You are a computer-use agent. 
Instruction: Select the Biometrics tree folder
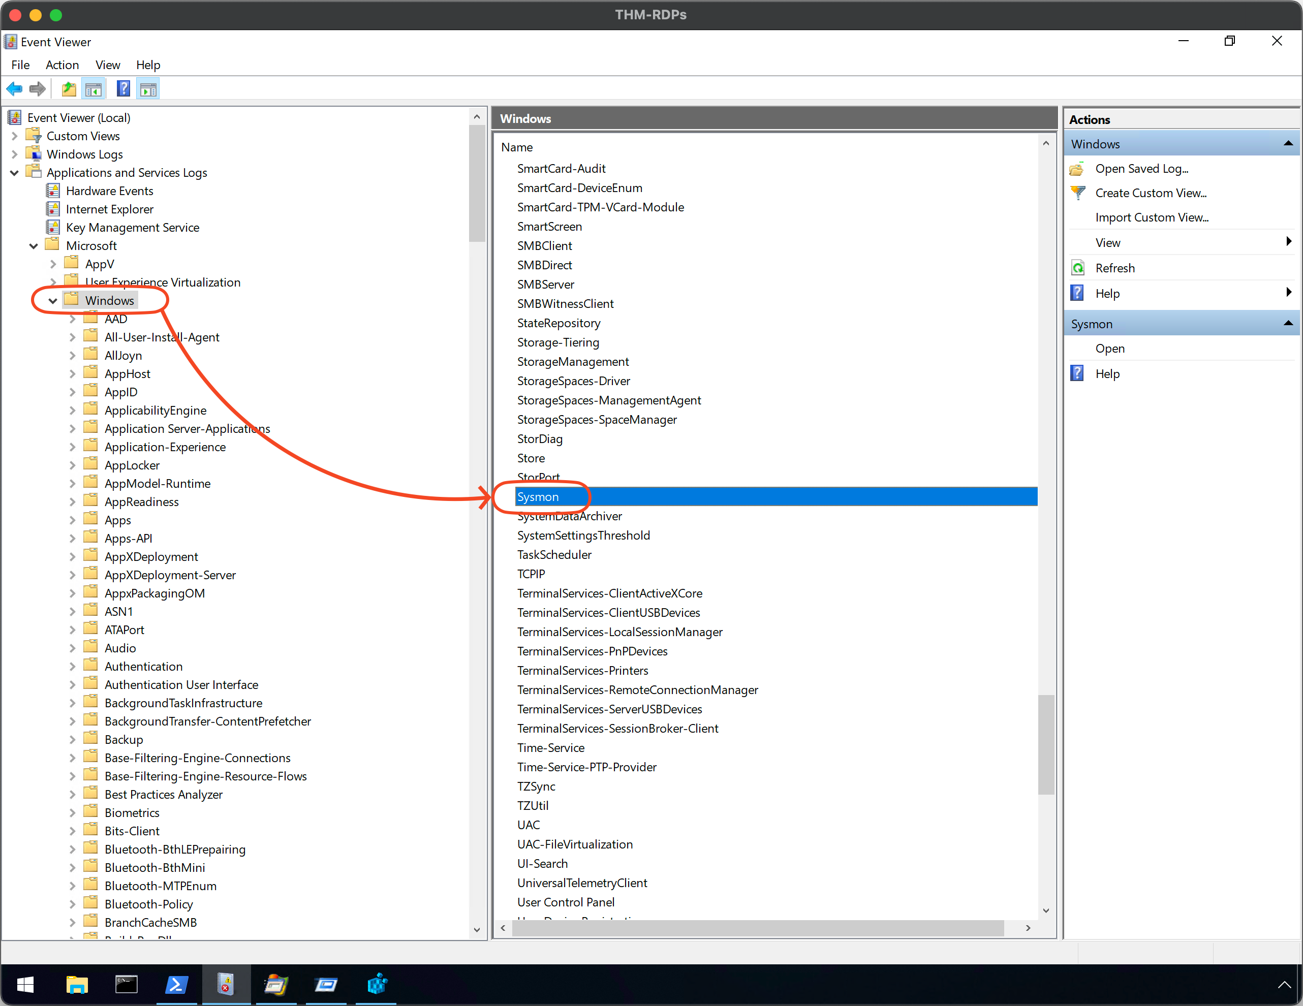coord(132,813)
